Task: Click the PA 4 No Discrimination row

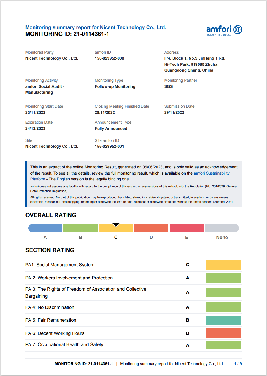Action: (50, 307)
